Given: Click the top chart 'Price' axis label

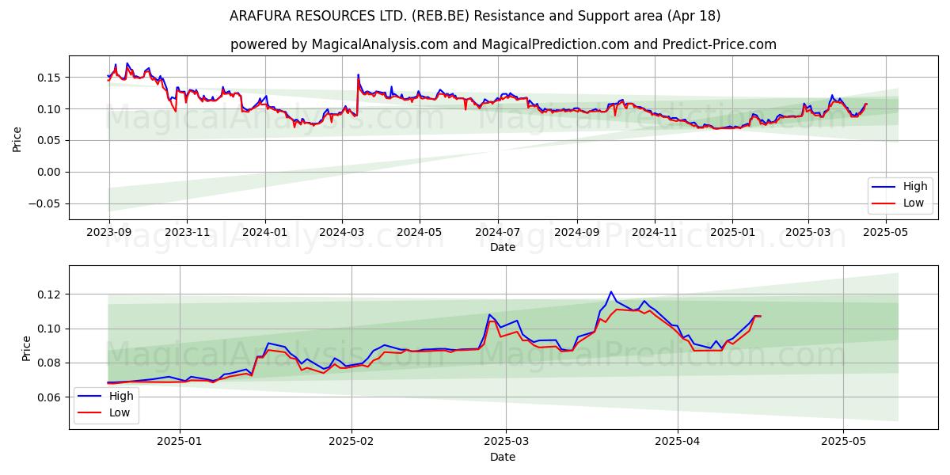Looking at the screenshot, I should (x=17, y=138).
